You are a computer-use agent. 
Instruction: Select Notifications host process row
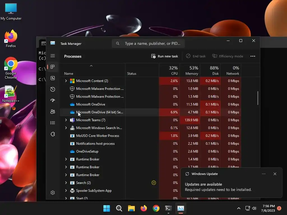[151, 144]
